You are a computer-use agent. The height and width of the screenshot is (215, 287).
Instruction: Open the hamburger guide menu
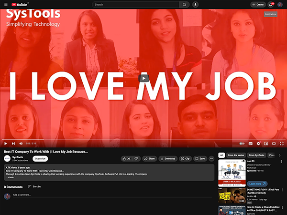point(6,5)
